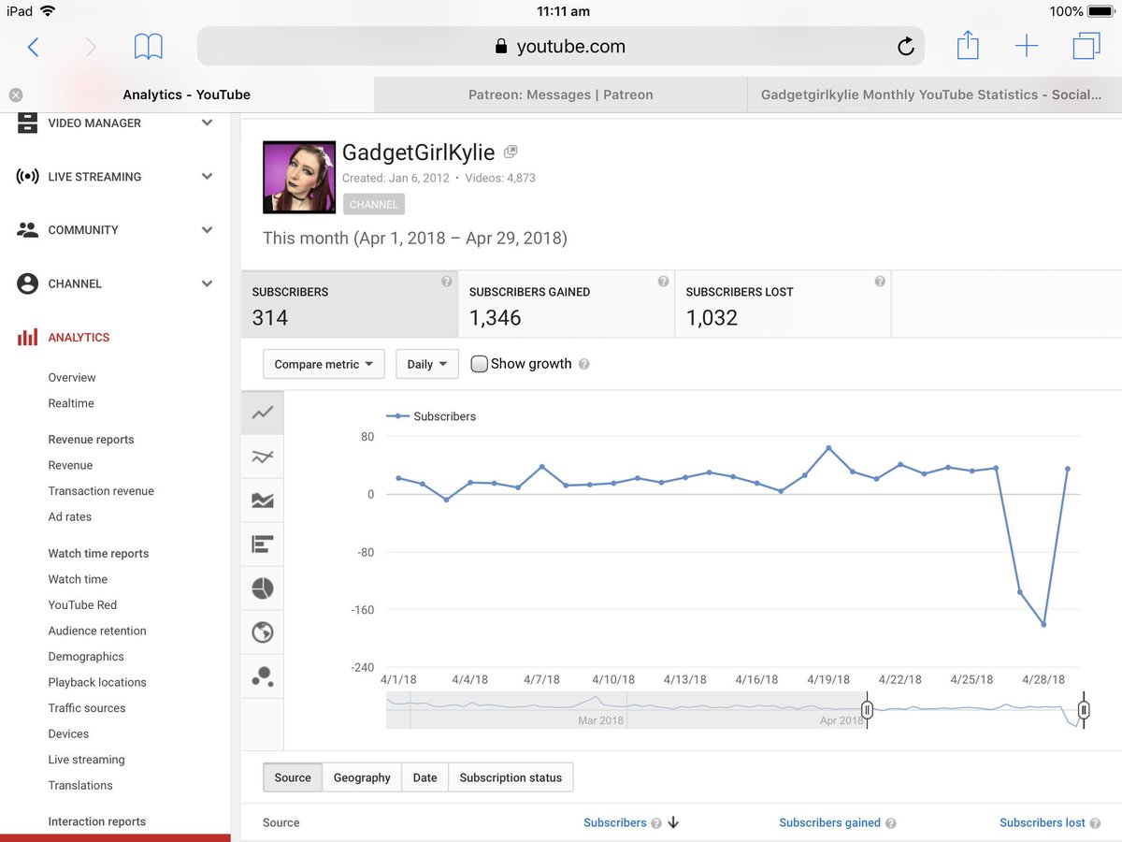Select the Geography breakdown tab

362,777
